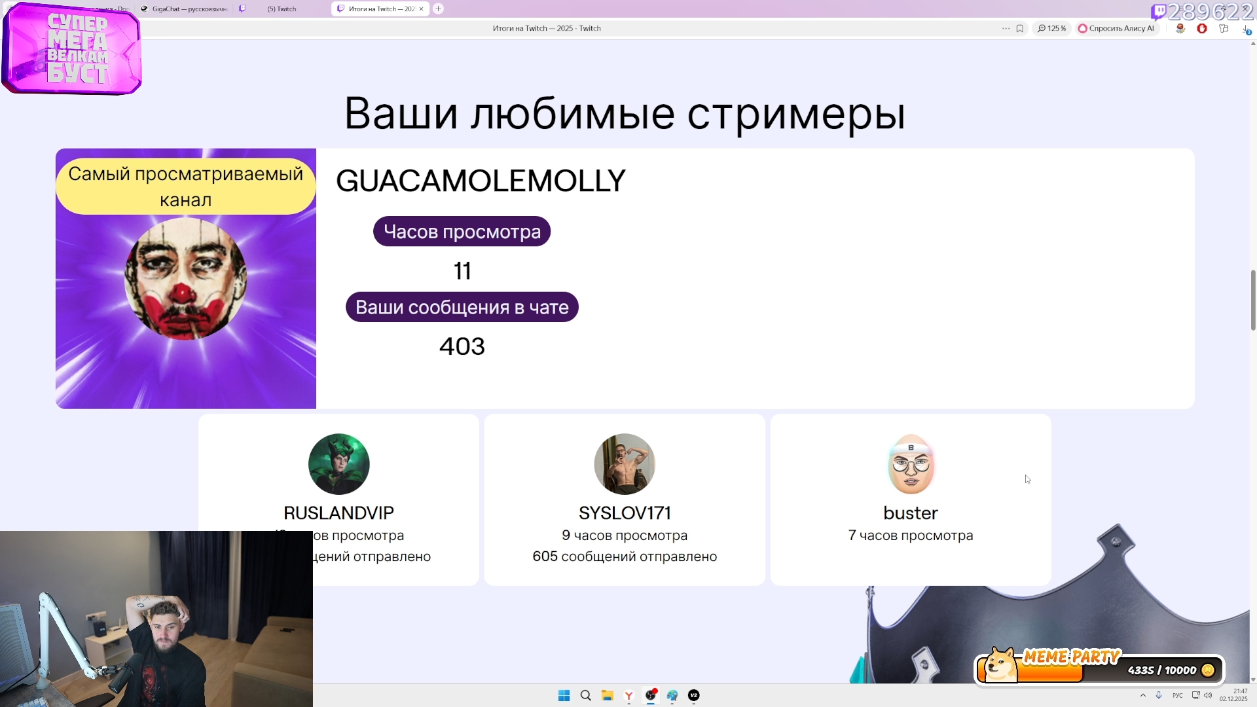Open the 125% zoom level indicator
This screenshot has height=707, width=1257.
(1051, 28)
